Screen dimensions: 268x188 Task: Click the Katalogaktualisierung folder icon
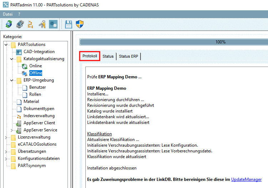tap(19, 59)
